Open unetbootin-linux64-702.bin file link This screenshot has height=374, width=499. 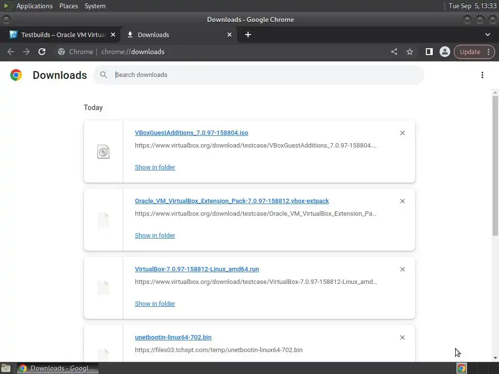pyautogui.click(x=173, y=337)
